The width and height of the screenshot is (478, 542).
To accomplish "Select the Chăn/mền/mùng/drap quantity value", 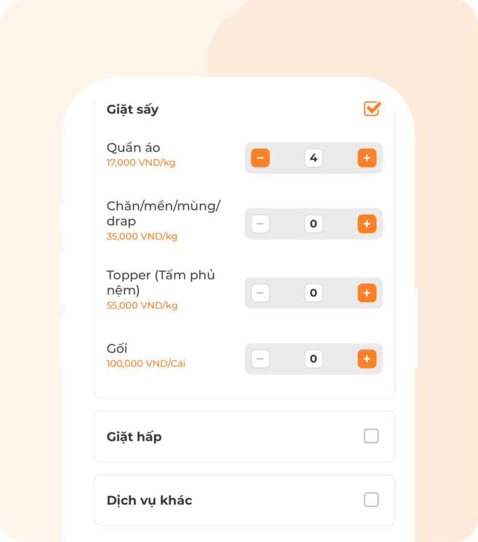I will pos(313,224).
